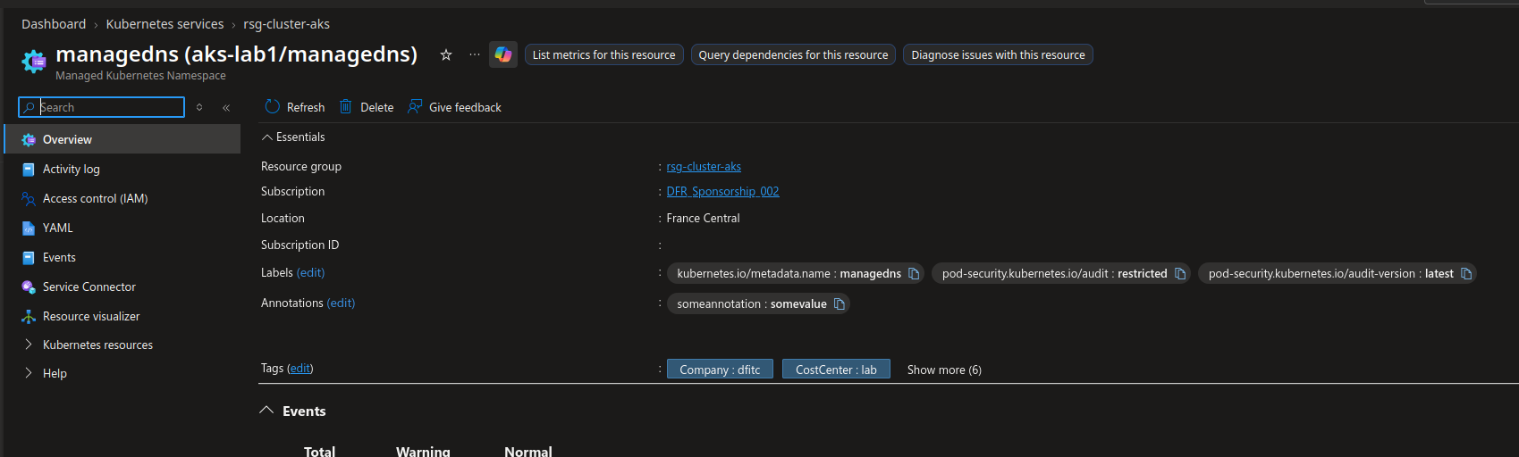This screenshot has height=457, width=1519.
Task: Click Query dependencies for this resource
Action: [793, 54]
